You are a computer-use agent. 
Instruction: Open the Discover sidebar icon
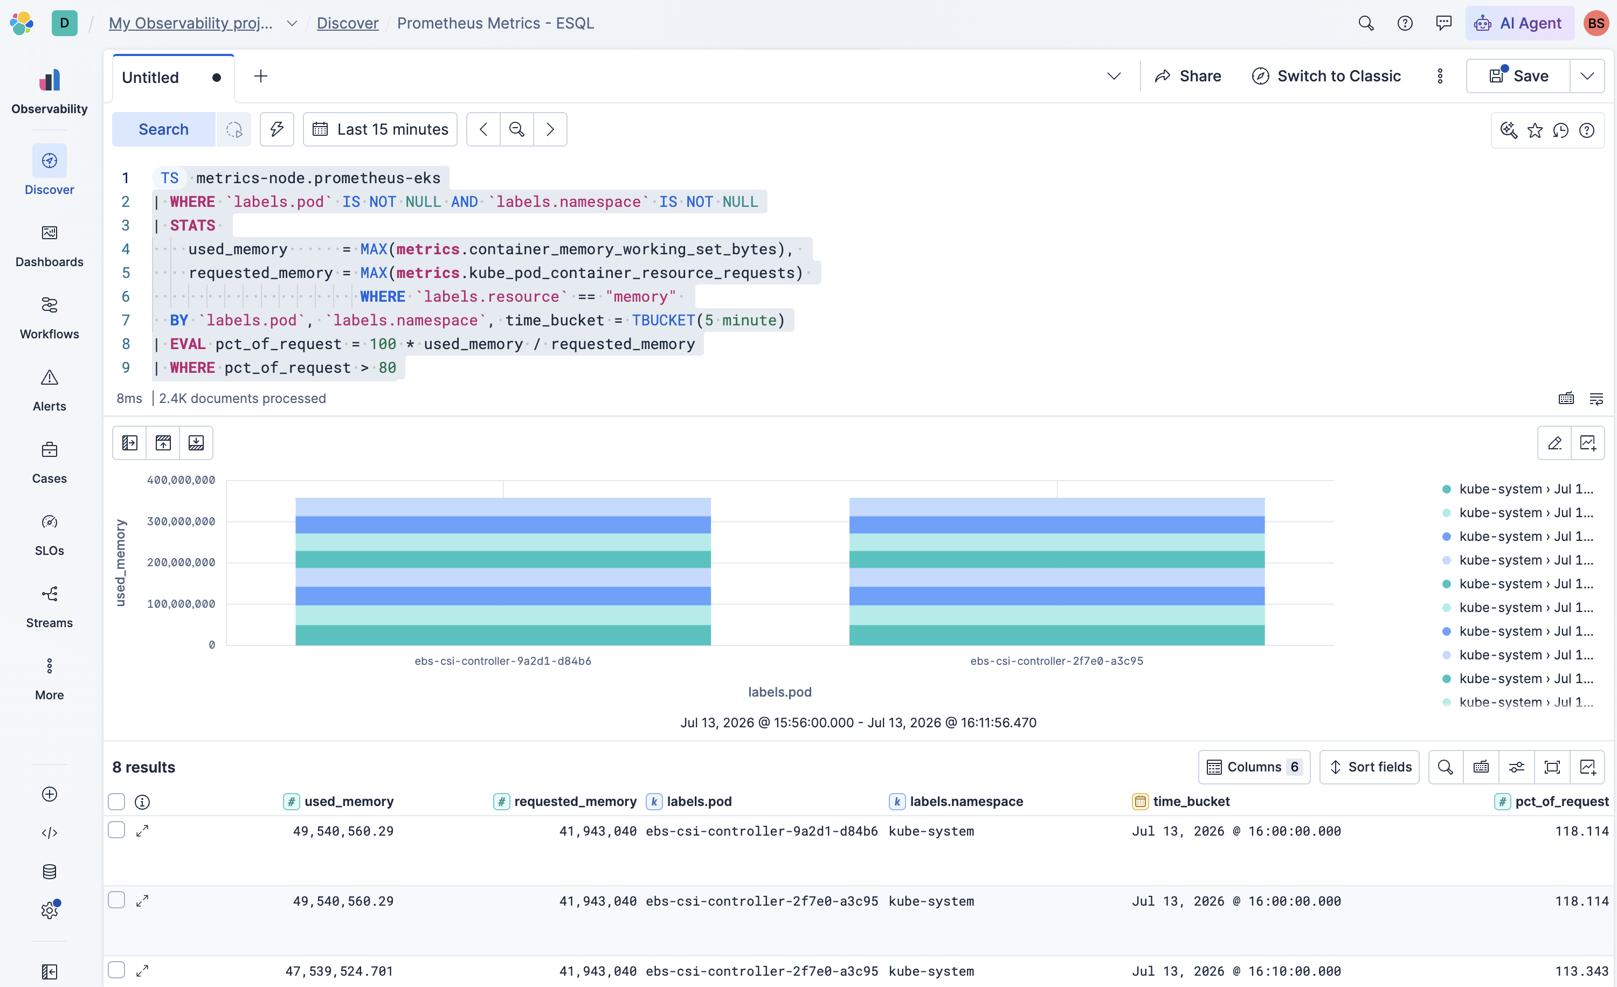pyautogui.click(x=49, y=161)
